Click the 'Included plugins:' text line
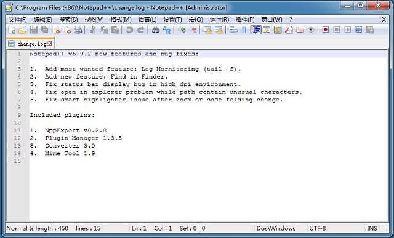 click(62, 115)
